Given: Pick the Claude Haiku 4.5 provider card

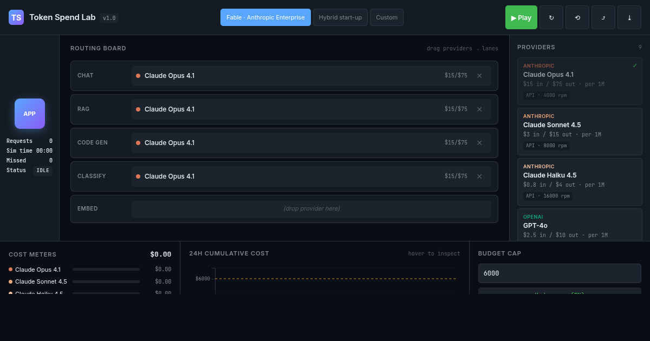Looking at the screenshot, I should (580, 182).
